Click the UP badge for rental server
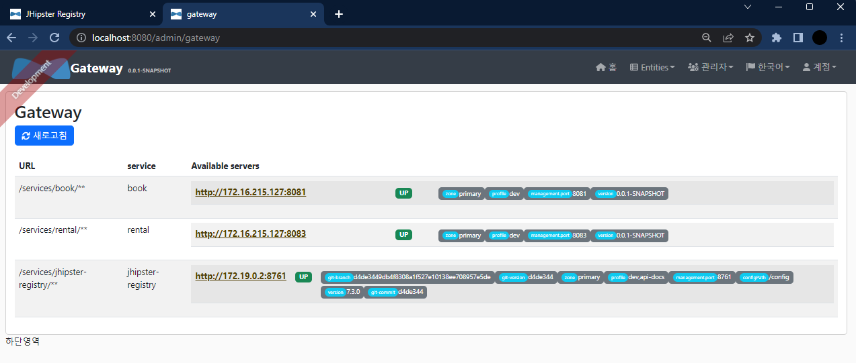Image resolution: width=856 pixels, height=363 pixels. pos(403,235)
